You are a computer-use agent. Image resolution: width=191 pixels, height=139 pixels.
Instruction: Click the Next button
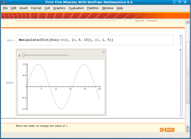click(x=170, y=130)
